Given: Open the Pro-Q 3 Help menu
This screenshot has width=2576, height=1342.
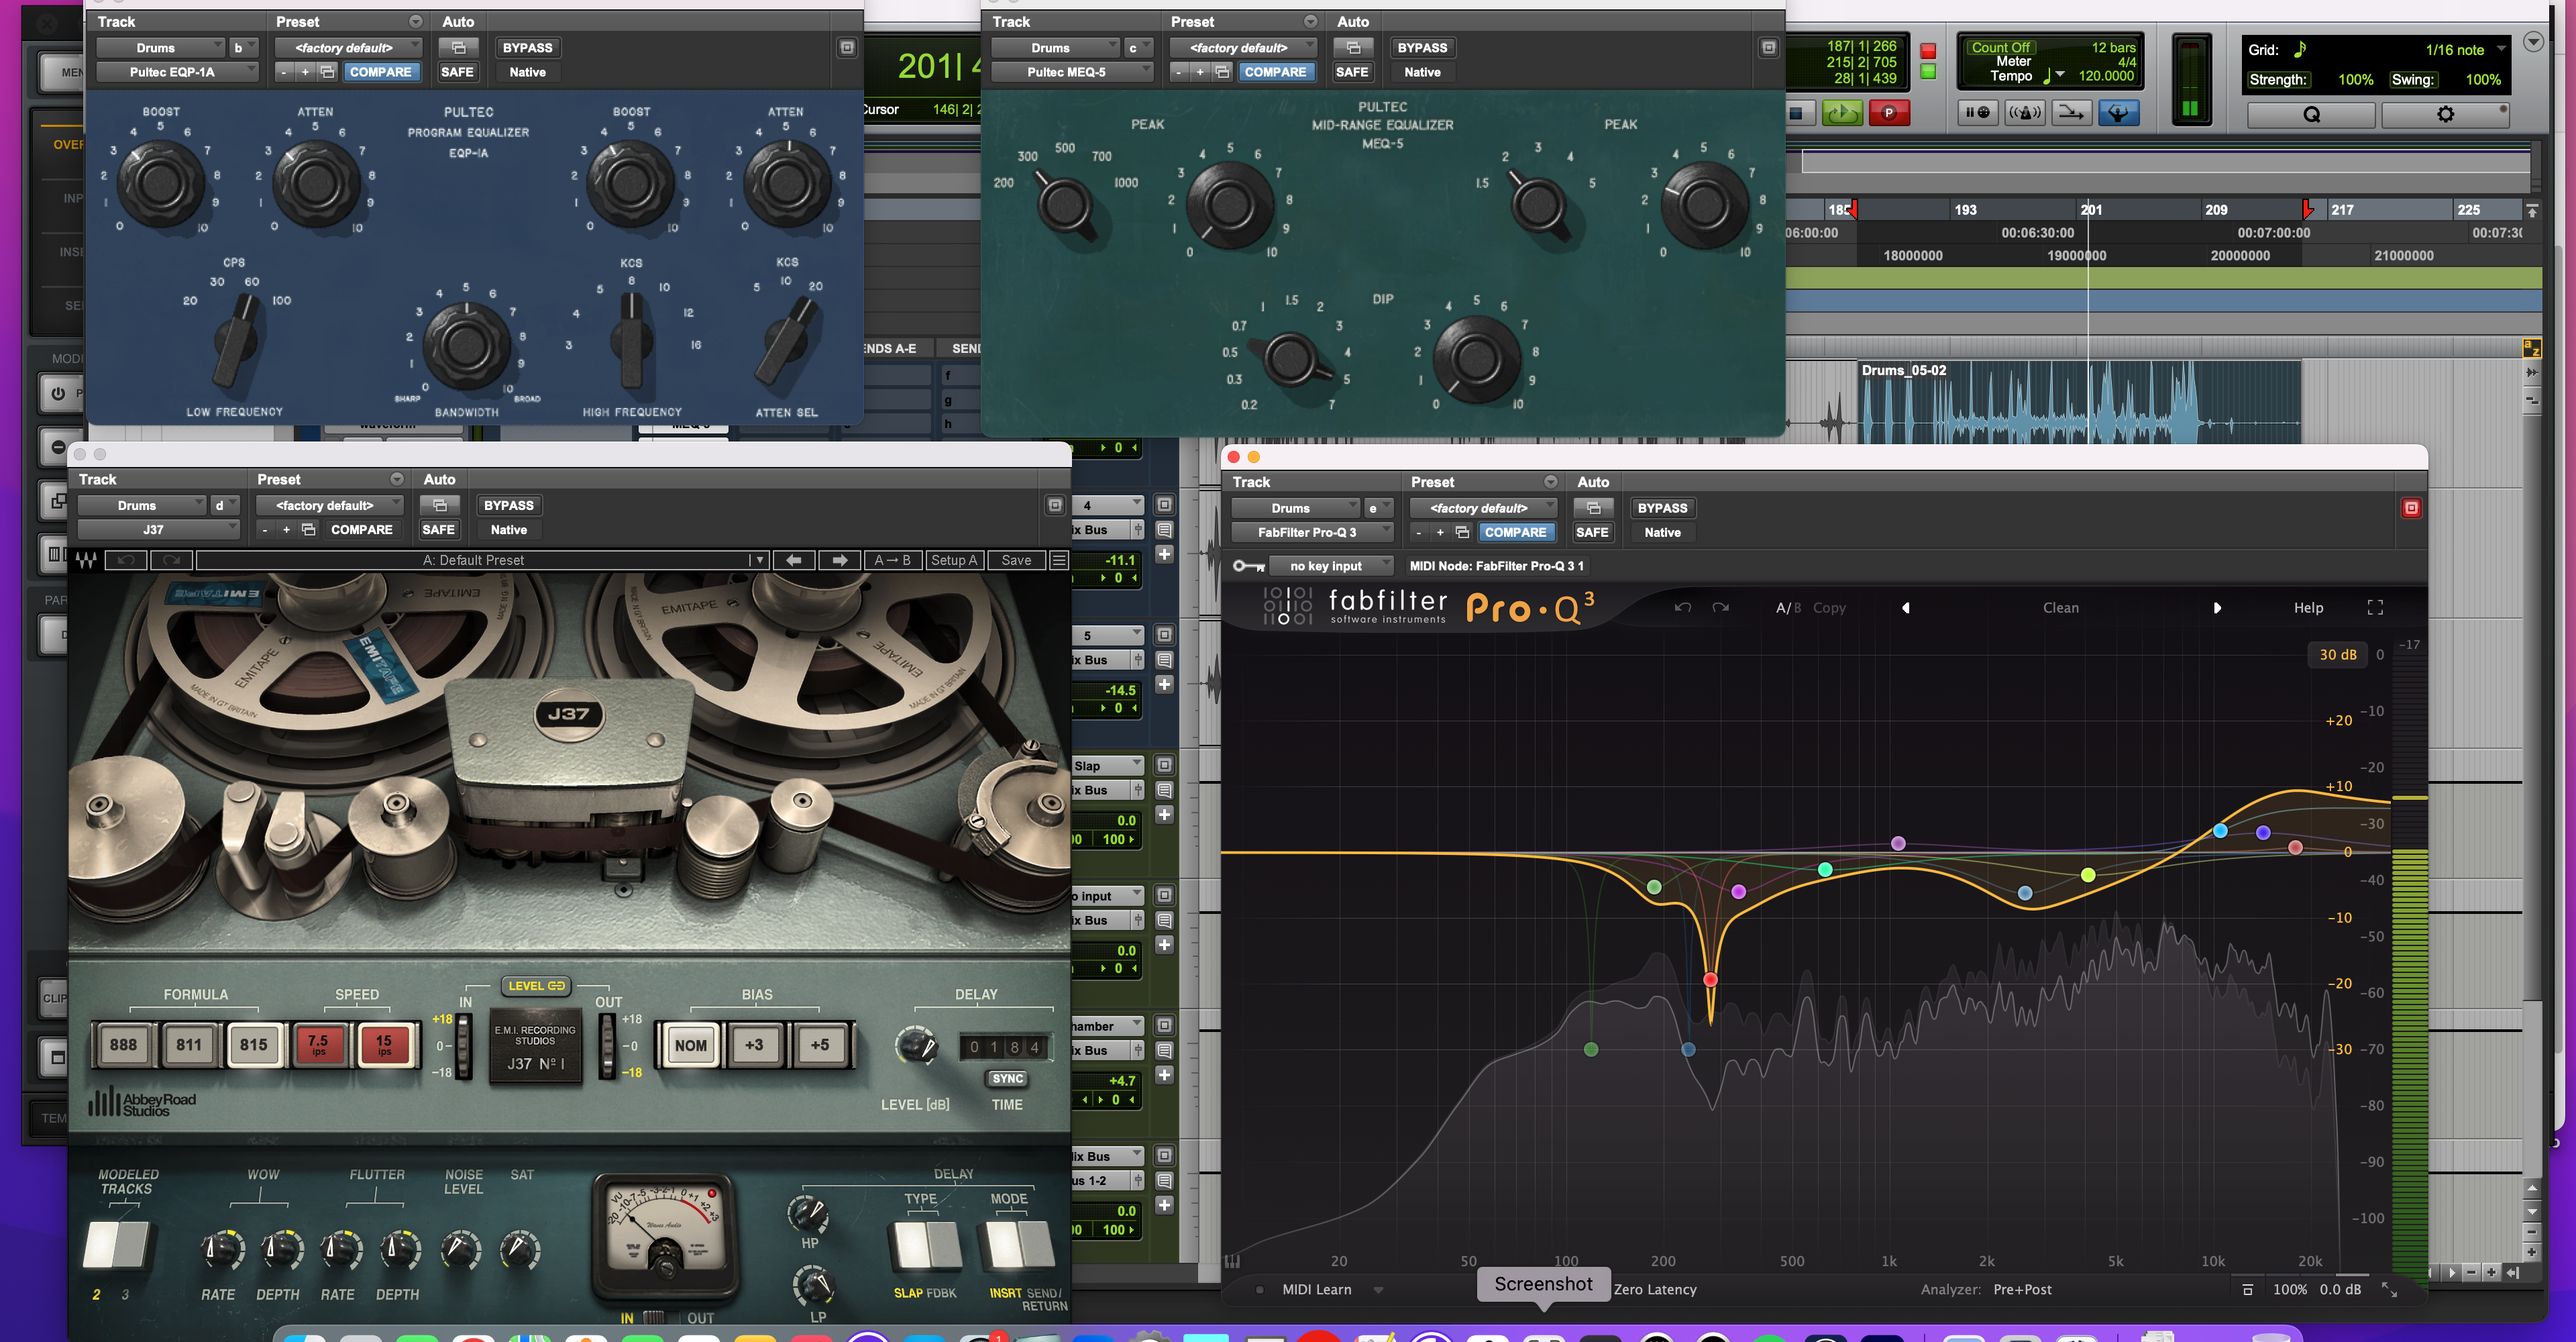Looking at the screenshot, I should click(2308, 607).
